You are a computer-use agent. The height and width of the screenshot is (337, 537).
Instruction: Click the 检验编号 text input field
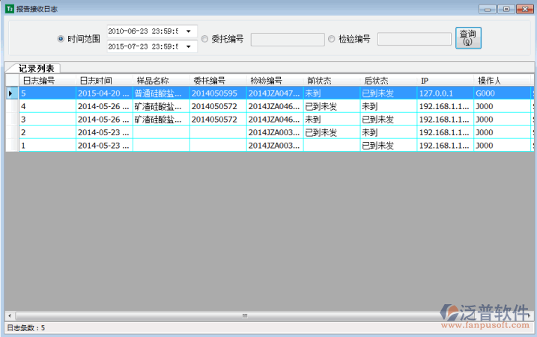pos(413,39)
